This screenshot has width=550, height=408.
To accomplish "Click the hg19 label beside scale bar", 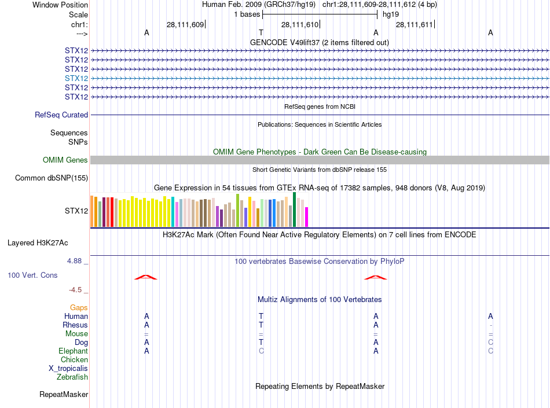I will pos(391,14).
